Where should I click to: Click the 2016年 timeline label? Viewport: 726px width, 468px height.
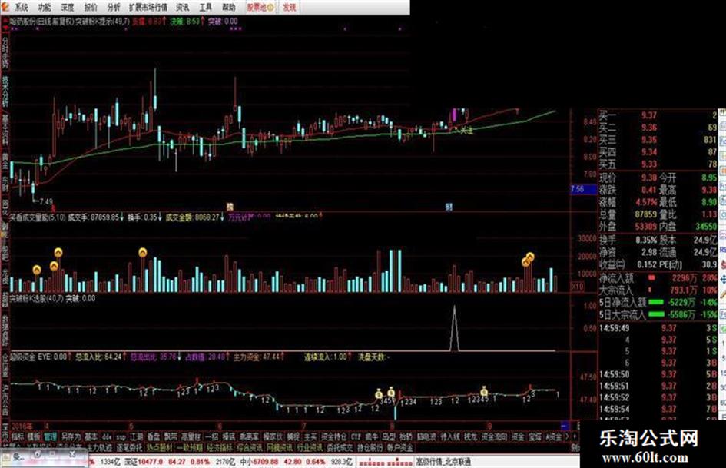coord(22,426)
